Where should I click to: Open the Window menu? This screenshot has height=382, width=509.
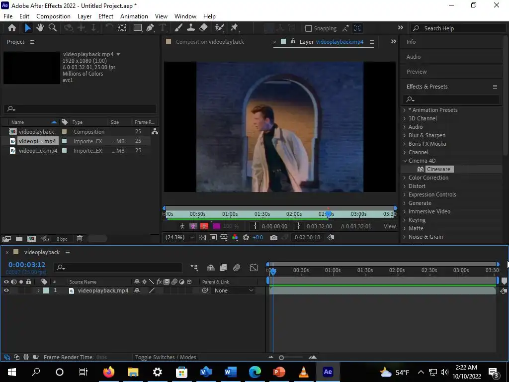click(x=185, y=16)
